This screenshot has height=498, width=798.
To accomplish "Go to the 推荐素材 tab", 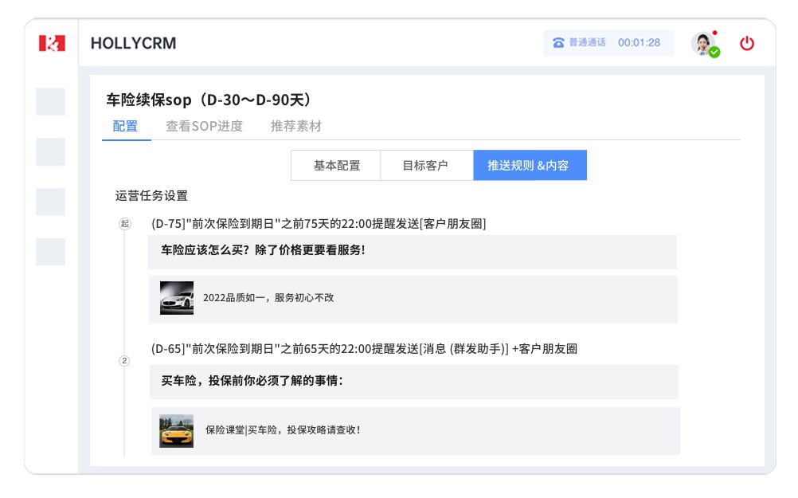I will tap(295, 126).
